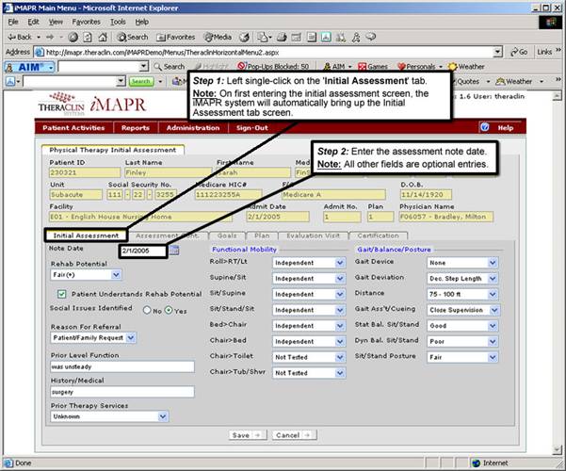This screenshot has height=471, width=566.
Task: Click the Go button beside address bar
Action: click(519, 52)
